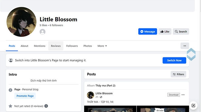Open the post's three-dot options menu

(183, 95)
